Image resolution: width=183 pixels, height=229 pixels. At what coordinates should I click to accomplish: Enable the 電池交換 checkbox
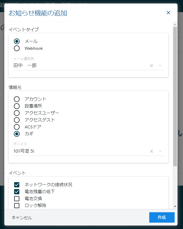click(17, 199)
